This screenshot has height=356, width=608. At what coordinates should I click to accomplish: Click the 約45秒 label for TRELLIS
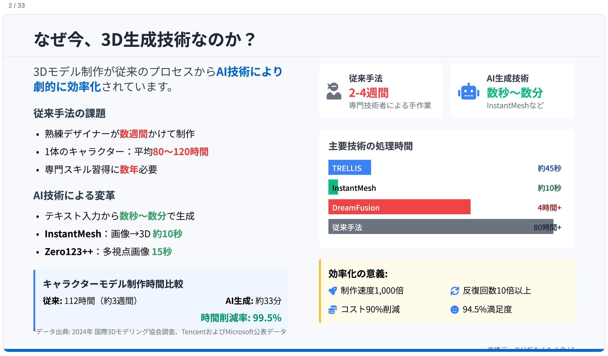549,168
